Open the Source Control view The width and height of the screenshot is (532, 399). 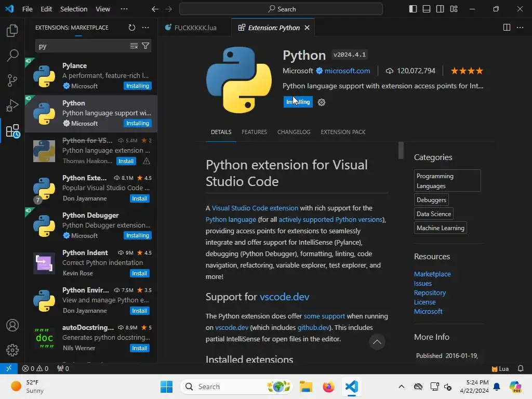[12, 81]
